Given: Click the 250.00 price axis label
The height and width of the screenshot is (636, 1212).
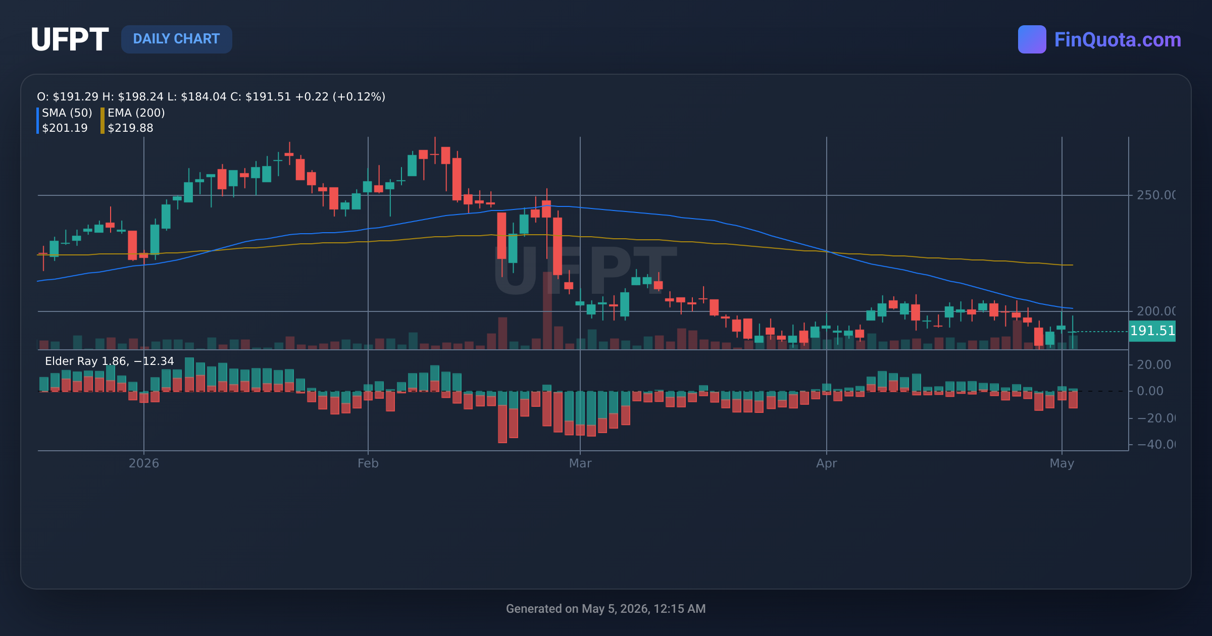Looking at the screenshot, I should [1156, 195].
